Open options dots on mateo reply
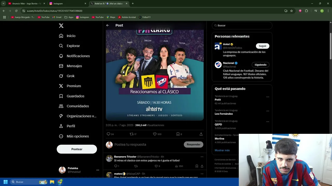The width and height of the screenshot is (332, 186). click(x=202, y=174)
